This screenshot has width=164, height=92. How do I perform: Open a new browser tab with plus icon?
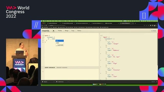click(135, 23)
